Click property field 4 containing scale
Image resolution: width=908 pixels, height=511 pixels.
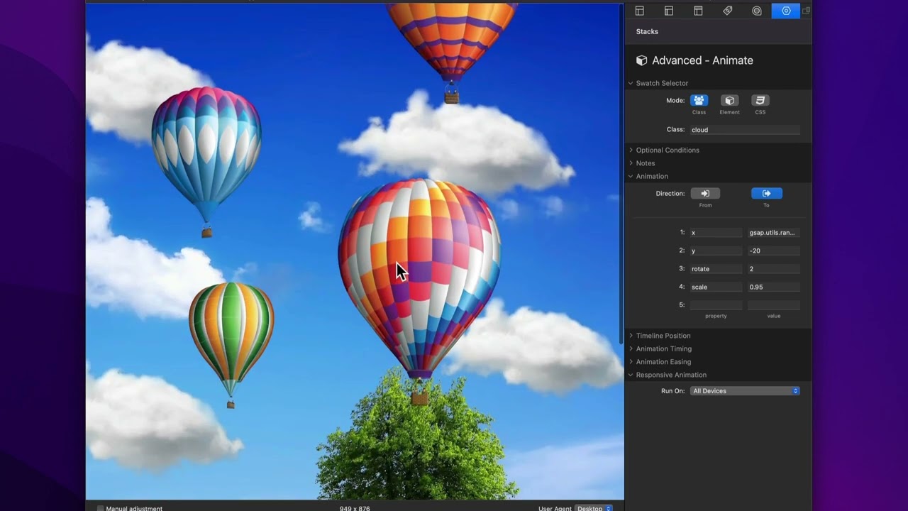[x=716, y=287]
